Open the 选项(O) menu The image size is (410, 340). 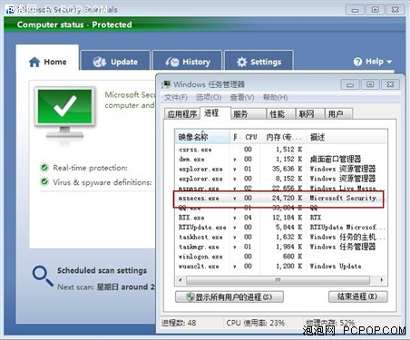click(x=209, y=97)
